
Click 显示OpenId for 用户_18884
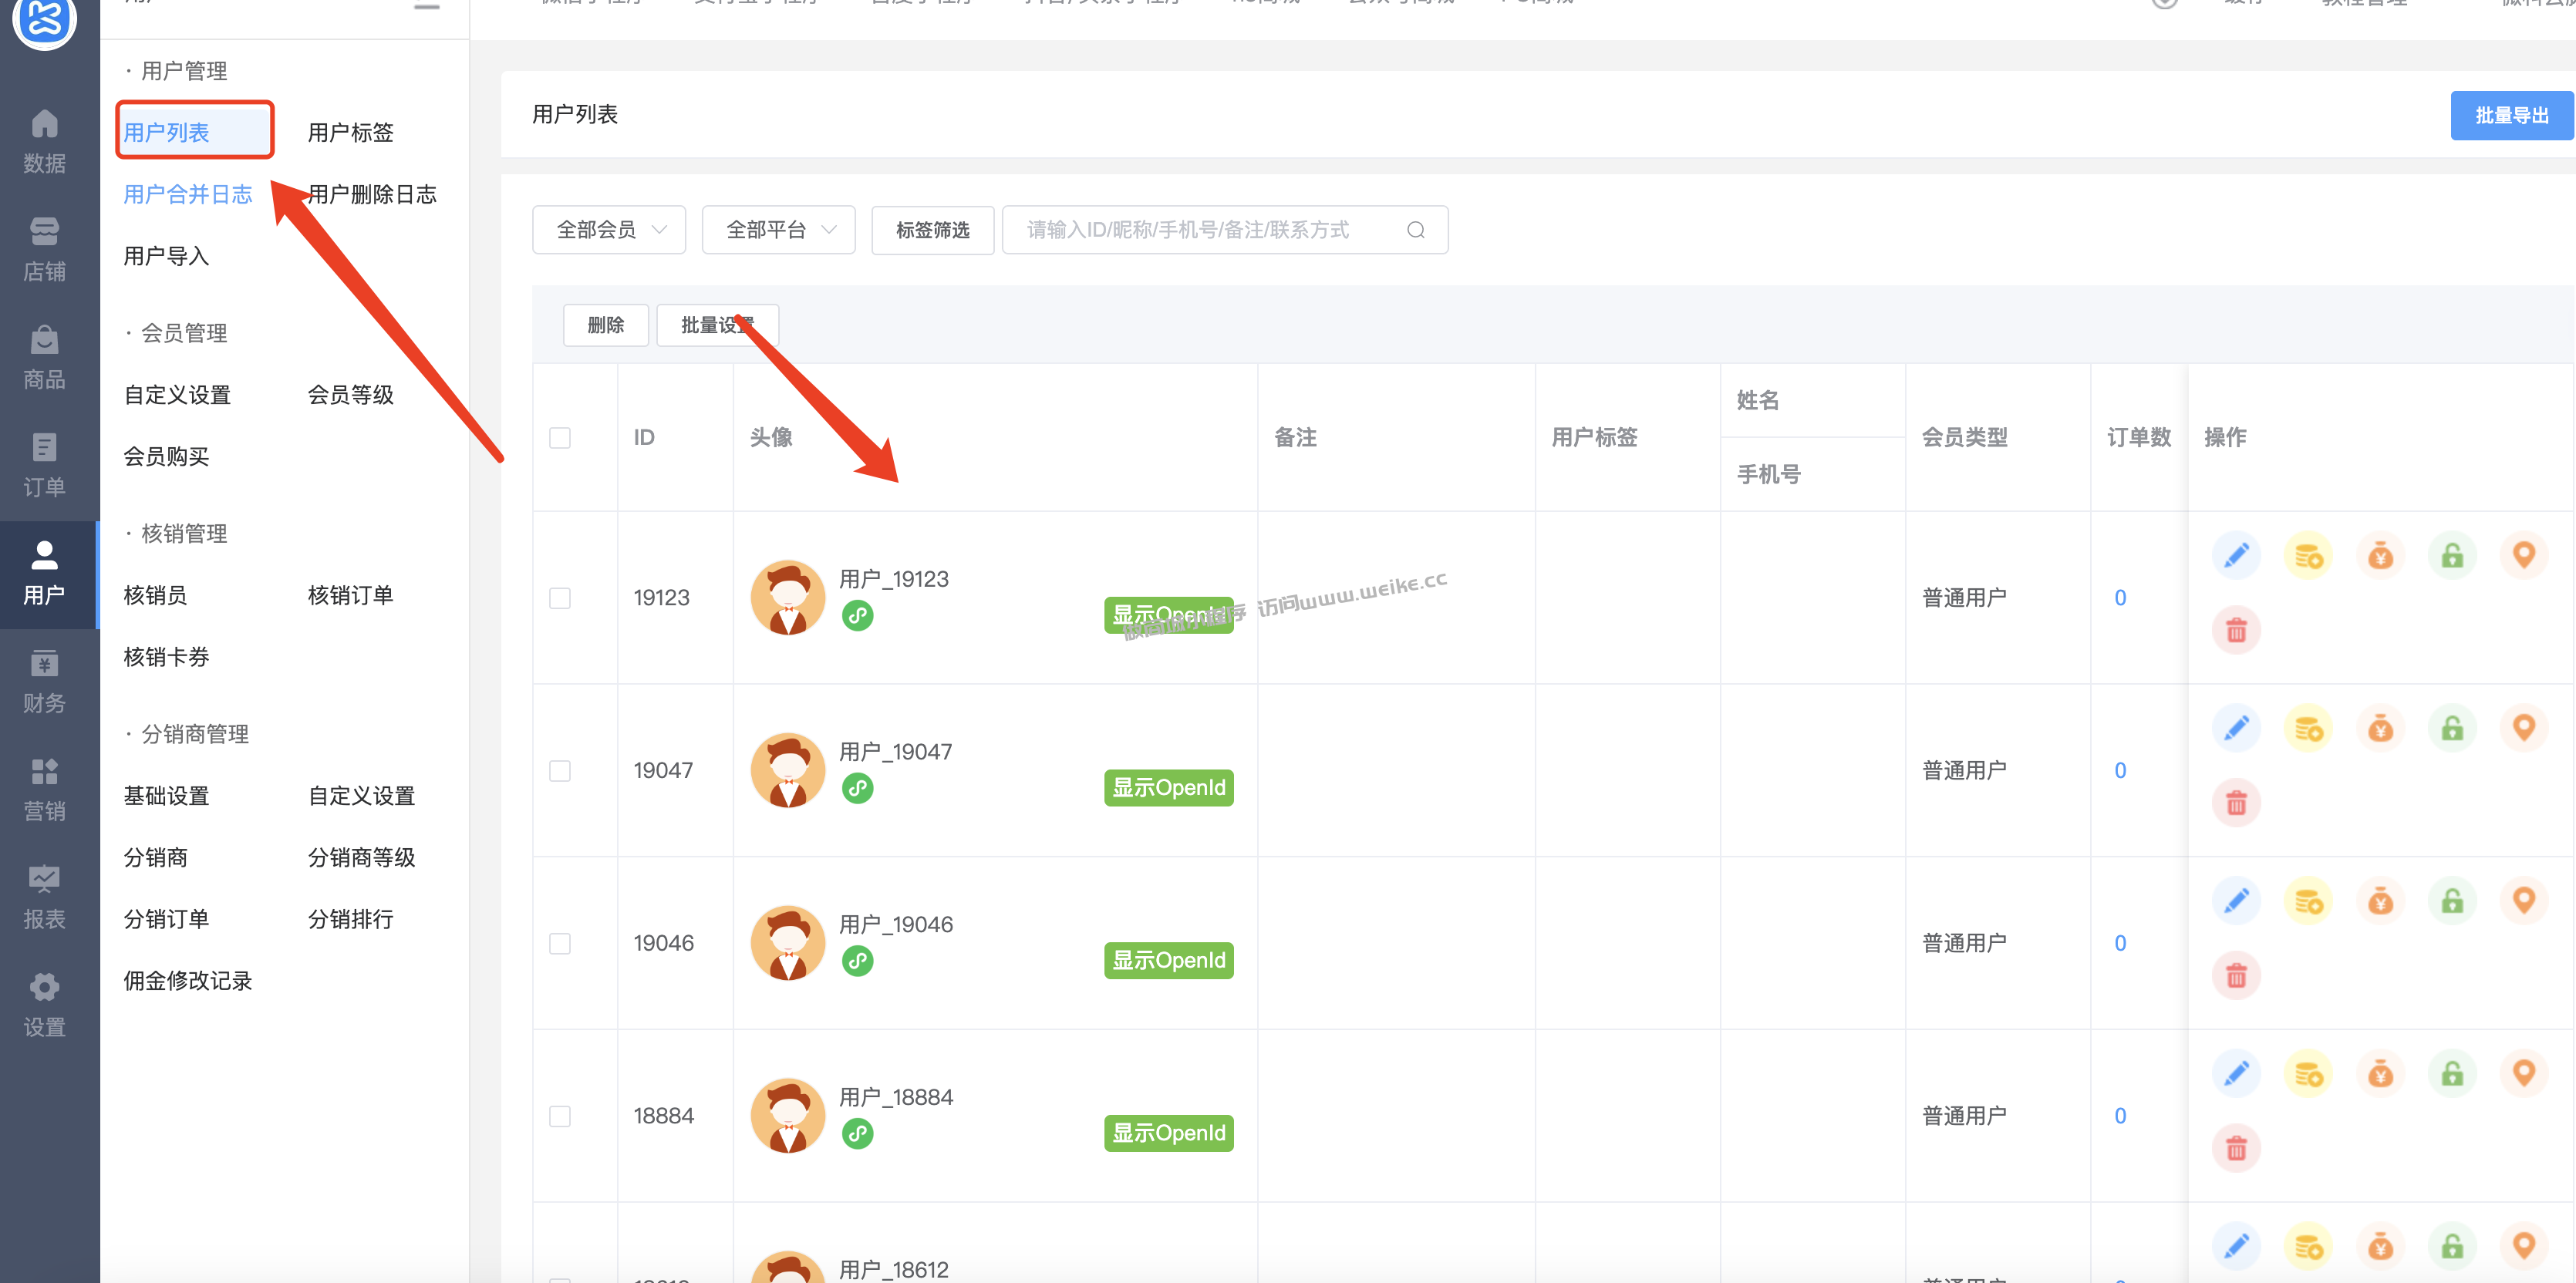(x=1168, y=1133)
